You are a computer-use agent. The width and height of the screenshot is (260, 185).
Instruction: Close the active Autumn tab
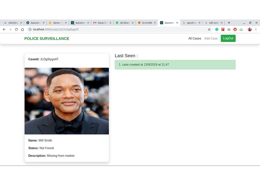[x=177, y=23]
